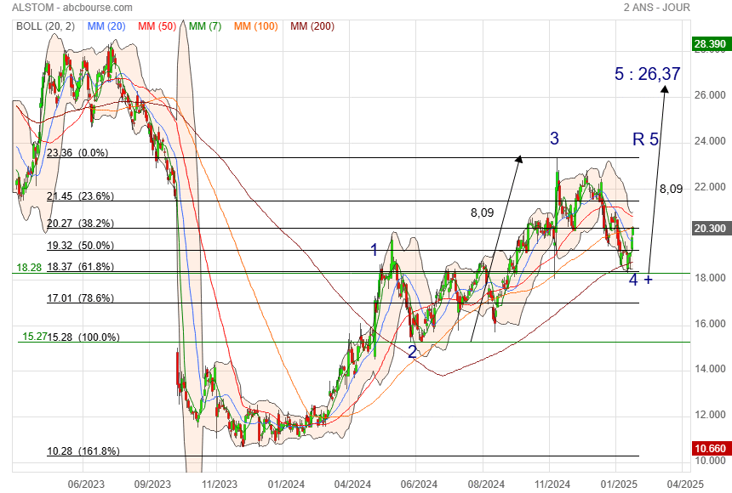Click the "17.01 (78.6%)" Fibonacci label
Viewport: 732px width, 493px height.
tap(80, 298)
